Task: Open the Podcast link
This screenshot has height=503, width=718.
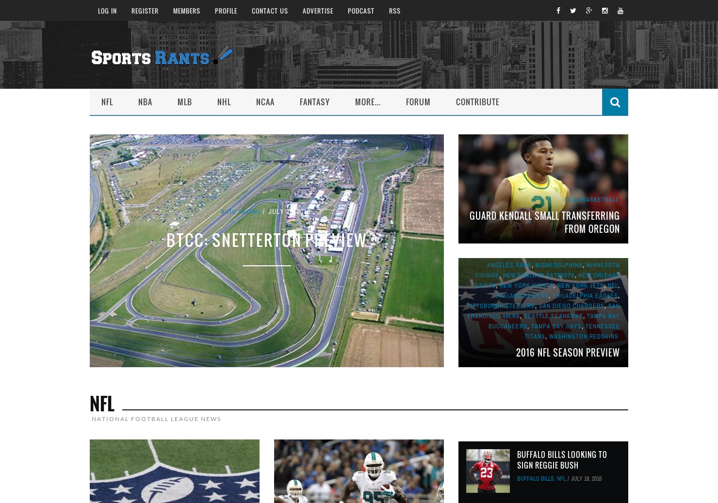Action: [x=361, y=11]
